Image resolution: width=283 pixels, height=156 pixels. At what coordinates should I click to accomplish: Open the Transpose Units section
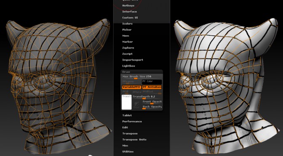pyautogui.click(x=134, y=140)
